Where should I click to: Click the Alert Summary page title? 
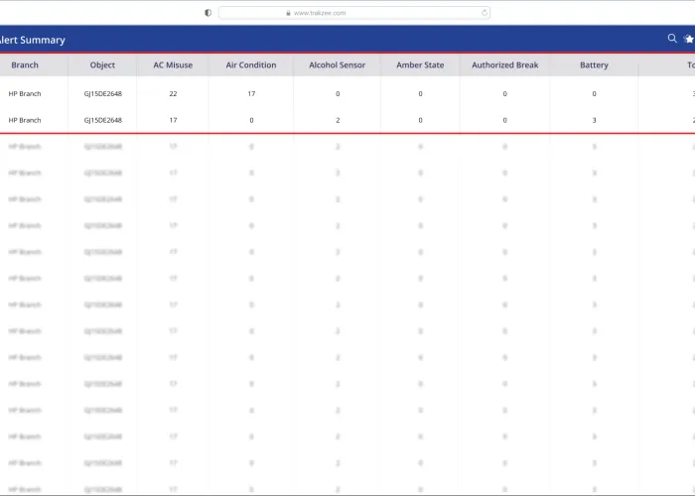click(x=33, y=40)
